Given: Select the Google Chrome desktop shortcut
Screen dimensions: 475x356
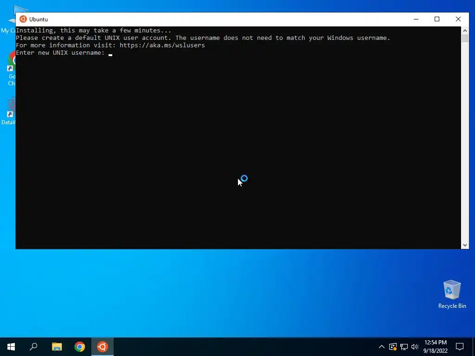Looking at the screenshot, I should [12, 68].
